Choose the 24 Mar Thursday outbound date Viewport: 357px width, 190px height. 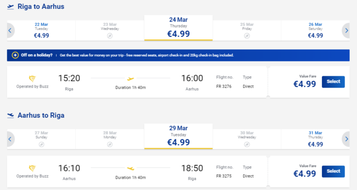(178, 28)
